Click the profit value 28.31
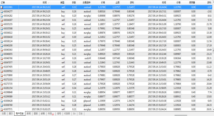 click(209, 58)
